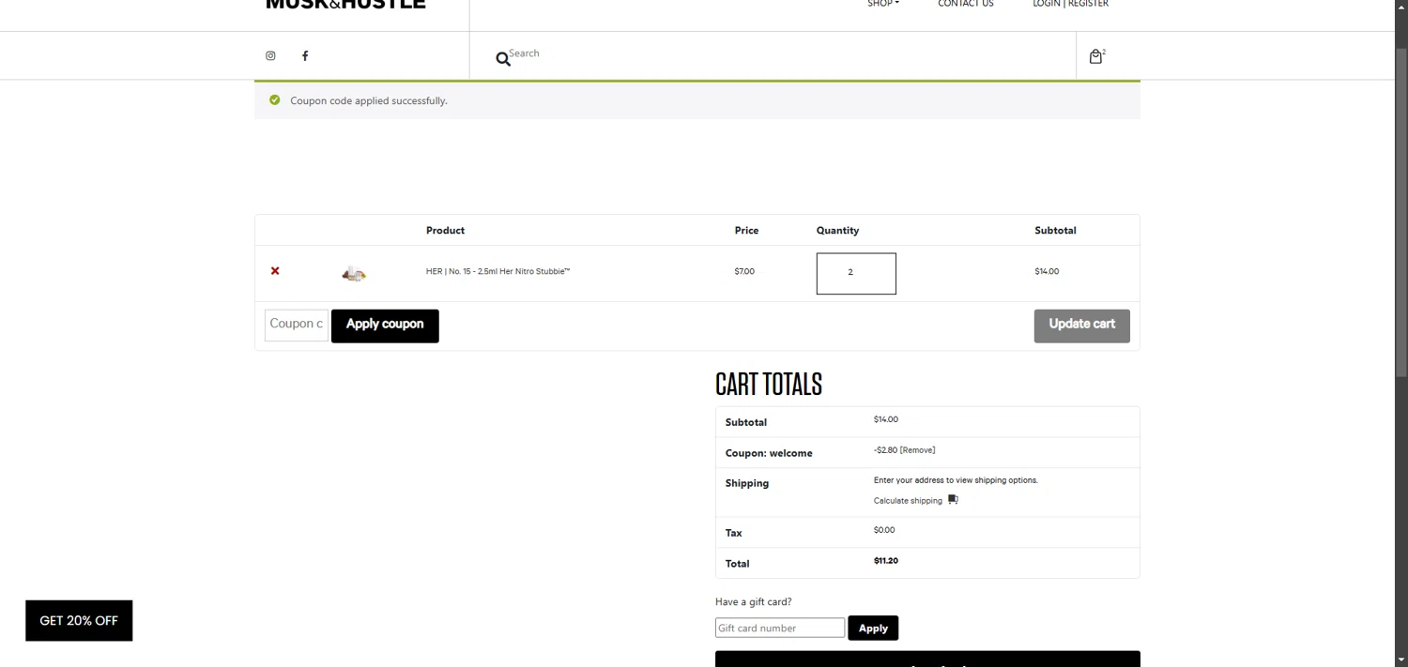Click the $7.00 price cell

[744, 271]
